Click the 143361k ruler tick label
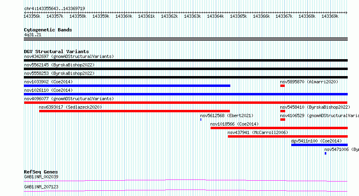This screenshot has height=196, width=359. tap(146, 16)
